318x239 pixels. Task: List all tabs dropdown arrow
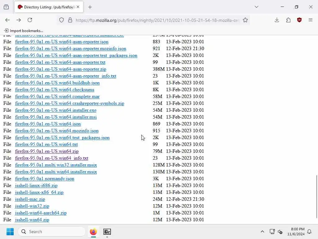[257, 7]
